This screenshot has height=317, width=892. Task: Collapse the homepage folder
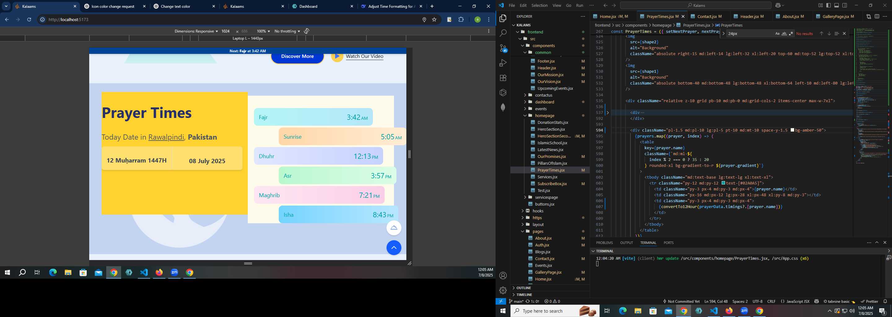tap(544, 115)
